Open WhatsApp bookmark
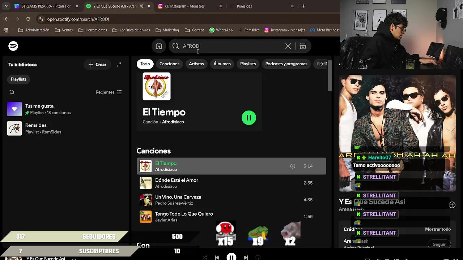The height and width of the screenshot is (260, 463). coord(221,30)
